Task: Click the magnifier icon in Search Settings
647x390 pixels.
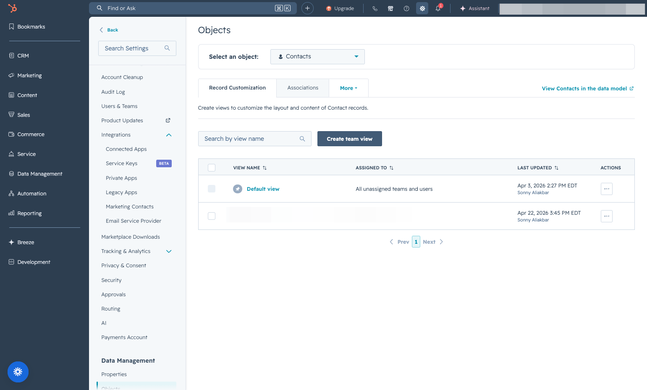Action: (167, 48)
